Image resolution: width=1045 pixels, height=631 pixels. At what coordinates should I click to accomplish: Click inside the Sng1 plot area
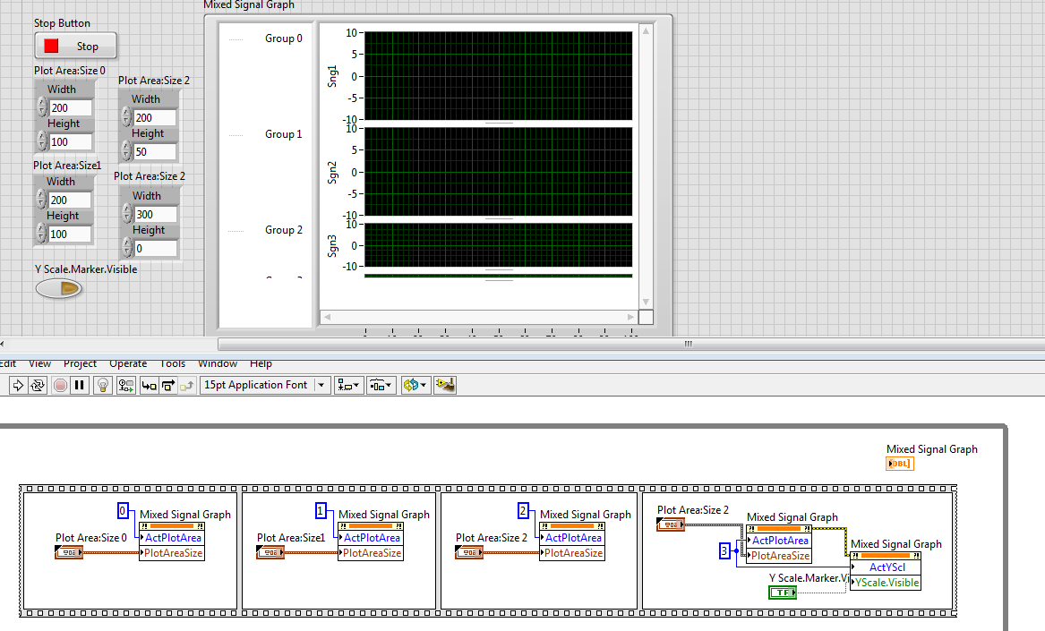click(x=498, y=76)
